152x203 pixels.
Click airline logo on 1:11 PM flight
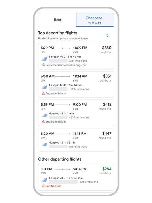click(44, 180)
